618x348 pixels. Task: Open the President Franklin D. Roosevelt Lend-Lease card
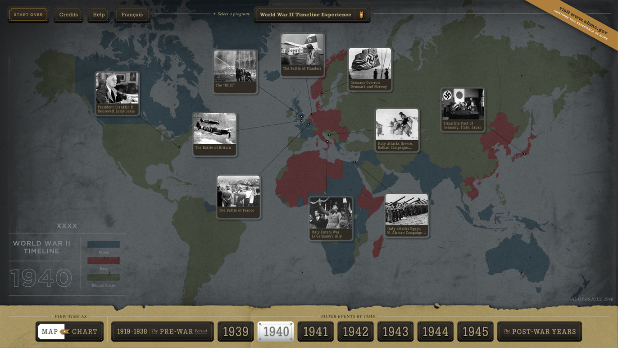(x=118, y=94)
